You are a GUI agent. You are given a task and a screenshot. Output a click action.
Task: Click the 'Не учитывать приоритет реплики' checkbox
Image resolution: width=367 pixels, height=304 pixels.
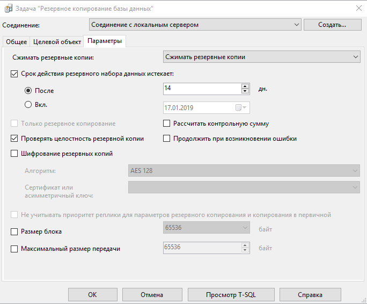point(14,215)
